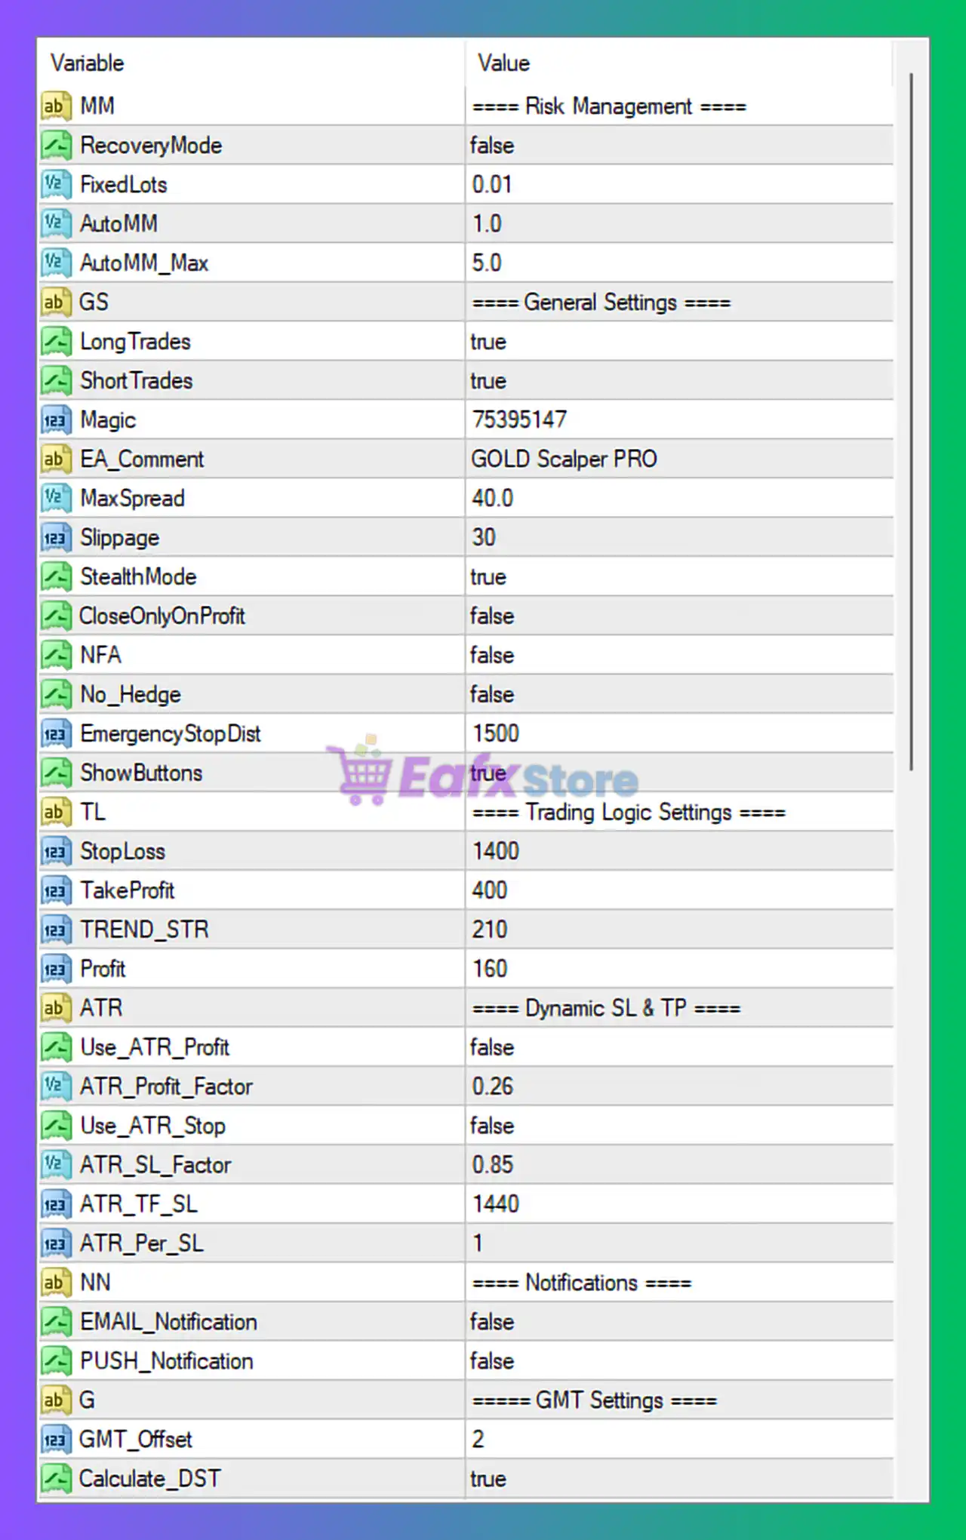Toggle the CloseOnlyOnProfit false value

492,616
